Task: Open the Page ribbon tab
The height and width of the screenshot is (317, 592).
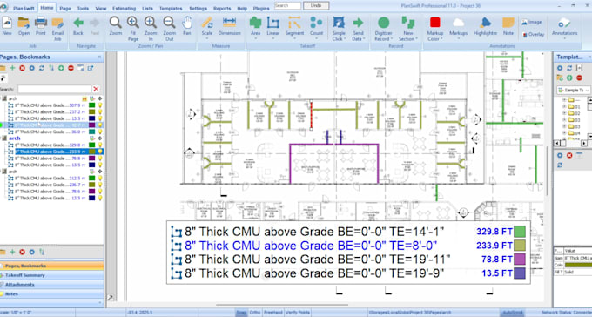Action: coord(65,9)
